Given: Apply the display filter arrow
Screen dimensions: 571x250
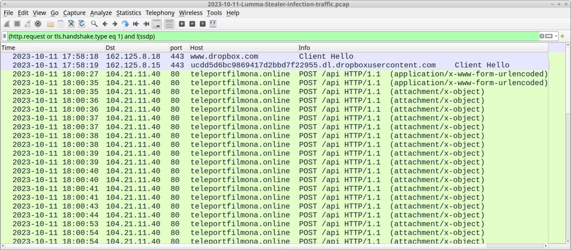Looking at the screenshot, I should (x=549, y=36).
